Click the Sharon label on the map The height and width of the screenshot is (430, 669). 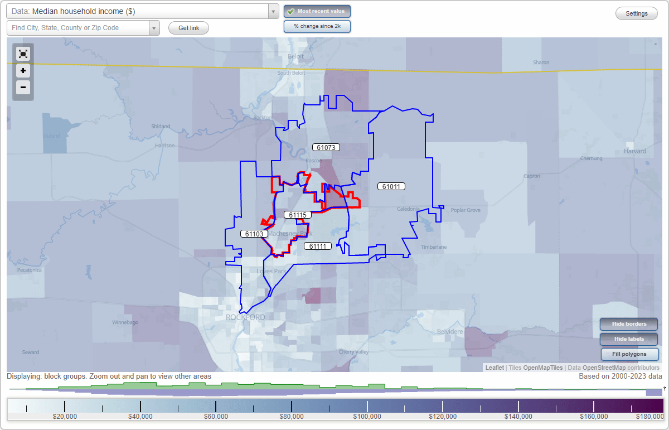[541, 62]
